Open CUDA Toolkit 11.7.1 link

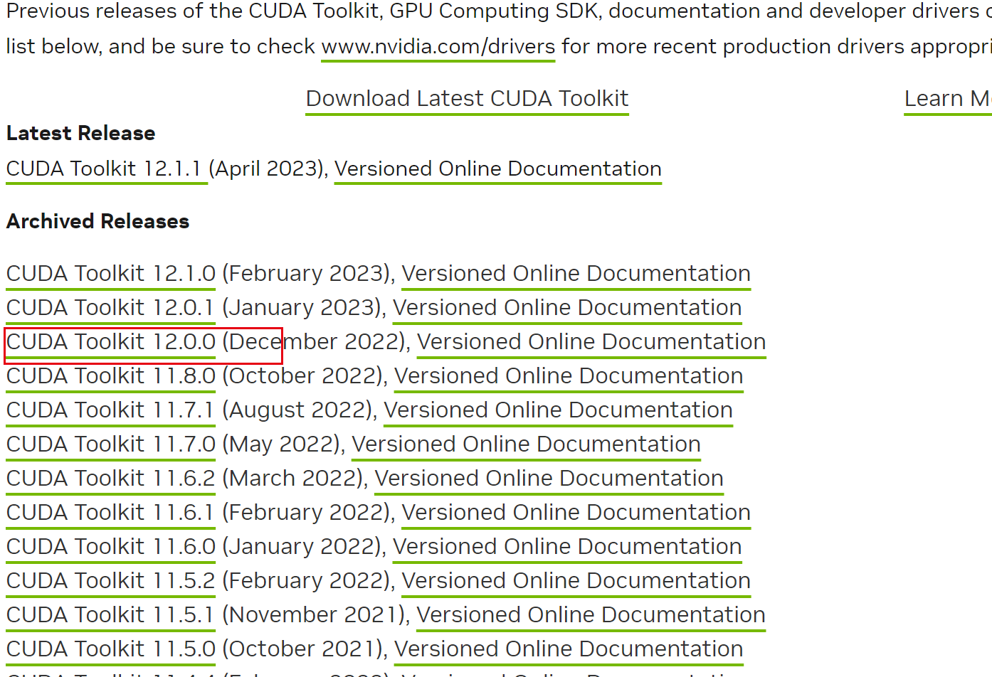pyautogui.click(x=111, y=410)
